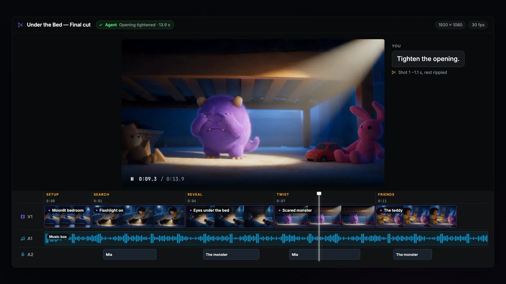This screenshot has height=284, width=506.
Task: Click the scissors app icon beside the title
Action: [21, 25]
